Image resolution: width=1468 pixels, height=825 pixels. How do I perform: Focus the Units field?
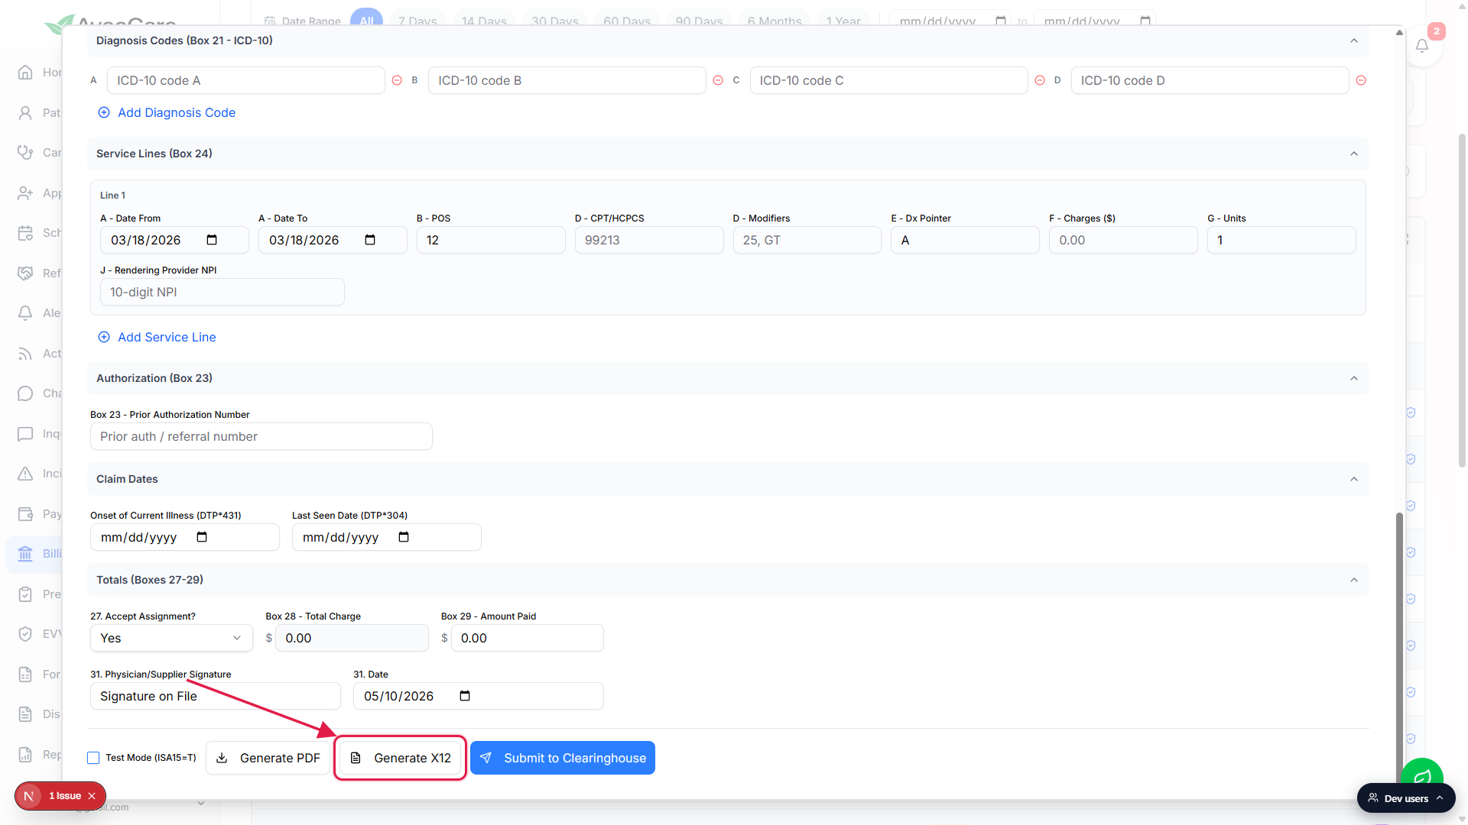pyautogui.click(x=1281, y=240)
